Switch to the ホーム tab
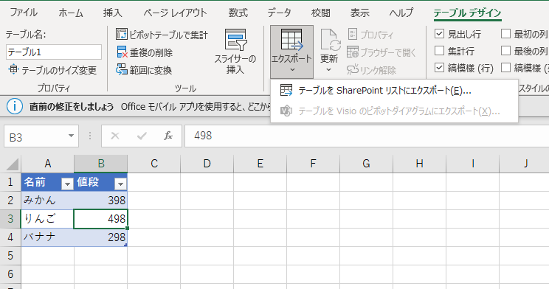The width and height of the screenshot is (549, 289). tap(71, 13)
